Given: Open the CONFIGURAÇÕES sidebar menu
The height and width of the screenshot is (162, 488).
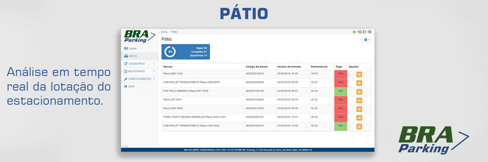Looking at the screenshot, I should click(140, 79).
